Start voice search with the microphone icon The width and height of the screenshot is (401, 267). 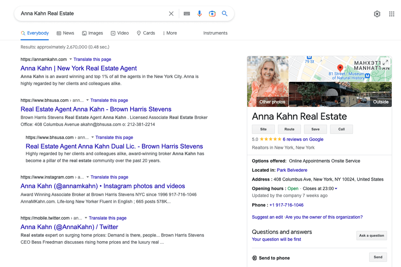coord(200,13)
